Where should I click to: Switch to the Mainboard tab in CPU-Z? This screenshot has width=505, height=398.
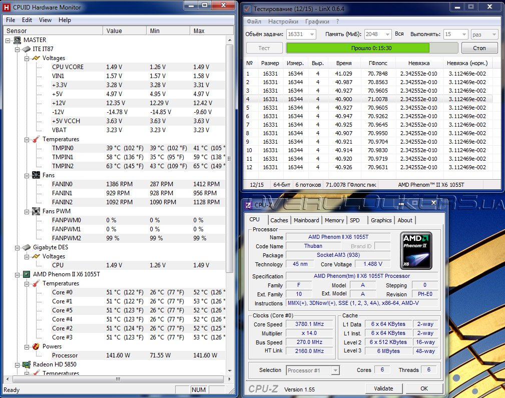tap(306, 220)
